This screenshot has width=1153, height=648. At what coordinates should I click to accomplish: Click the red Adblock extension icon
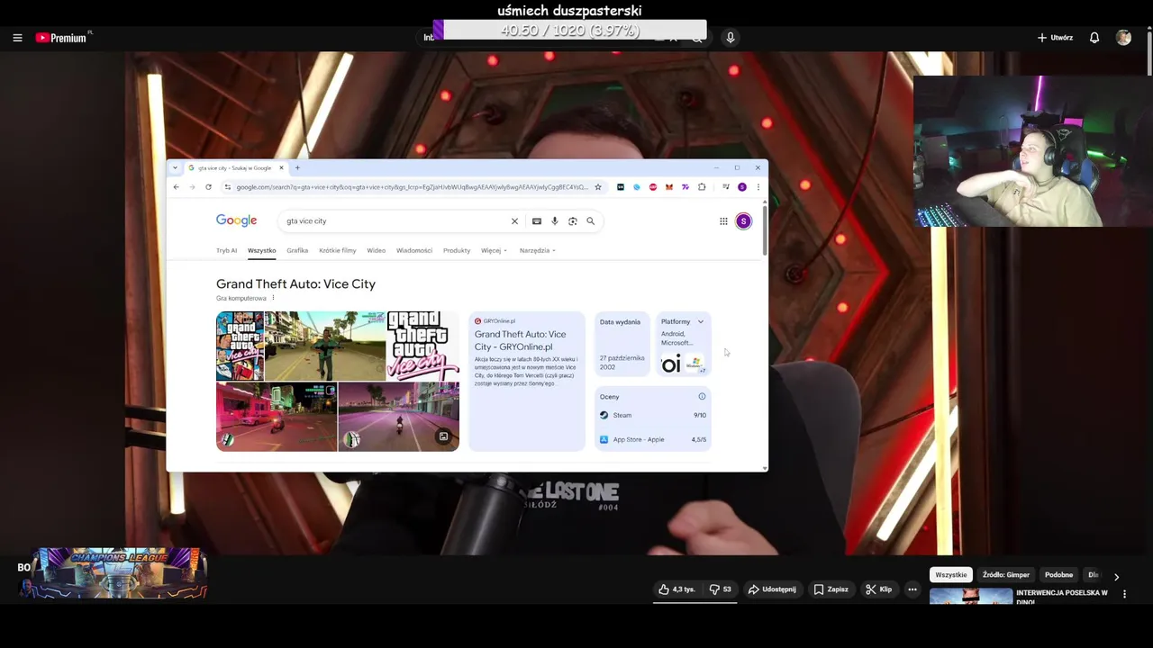coord(653,187)
